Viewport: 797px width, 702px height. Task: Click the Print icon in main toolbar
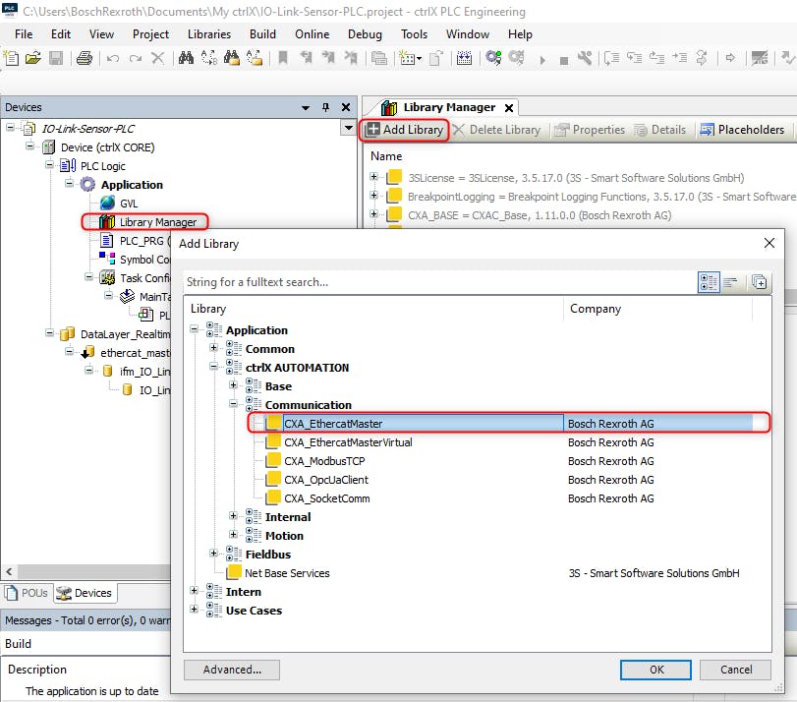pyautogui.click(x=85, y=58)
